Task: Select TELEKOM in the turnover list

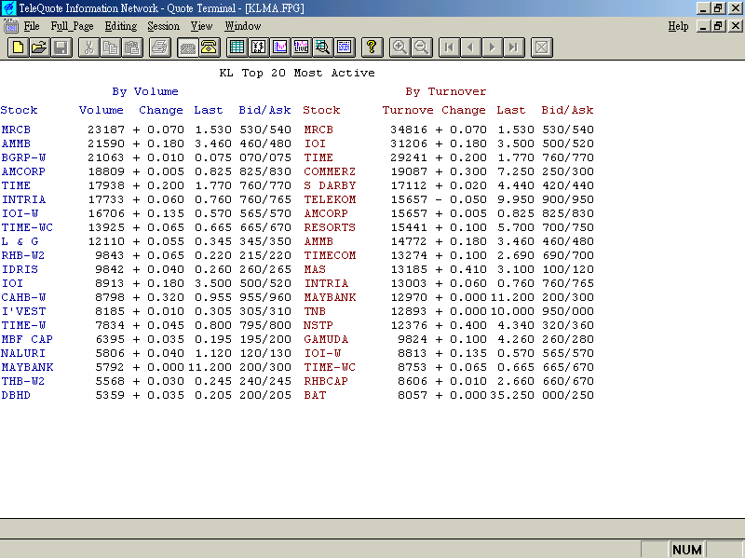Action: pyautogui.click(x=330, y=199)
